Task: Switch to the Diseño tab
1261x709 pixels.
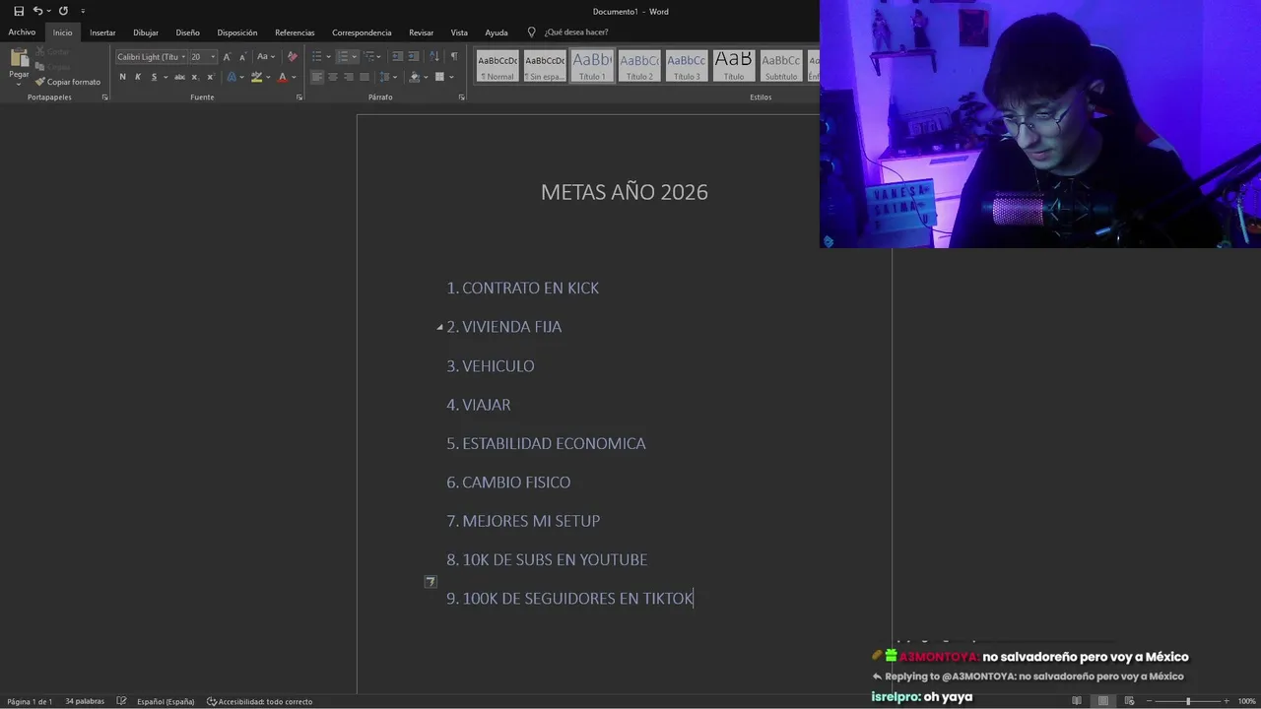Action: (187, 32)
